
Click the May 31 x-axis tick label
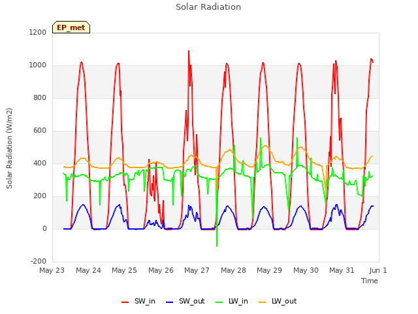[342, 270]
